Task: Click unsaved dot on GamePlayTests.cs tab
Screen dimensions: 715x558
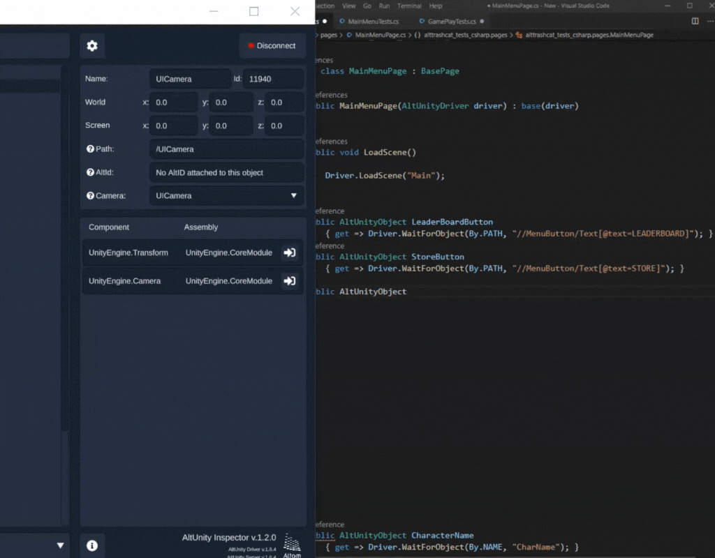Action: pyautogui.click(x=482, y=21)
